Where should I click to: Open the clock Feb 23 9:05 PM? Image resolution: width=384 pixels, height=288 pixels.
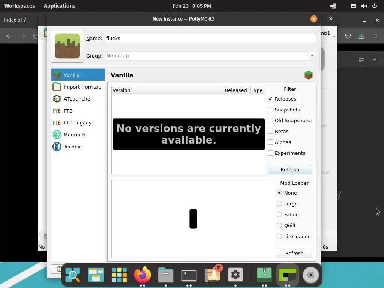point(192,6)
